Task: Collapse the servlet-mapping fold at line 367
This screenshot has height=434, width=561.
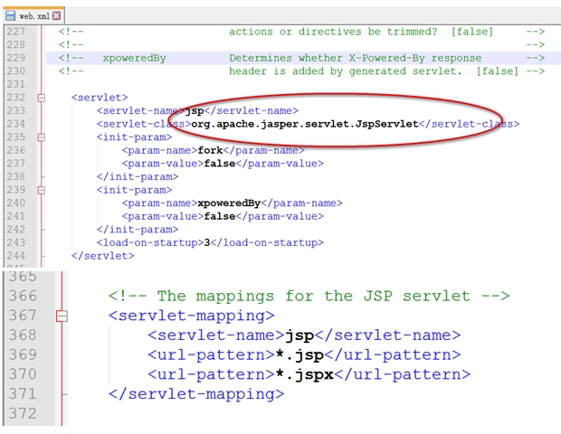Action: click(62, 316)
